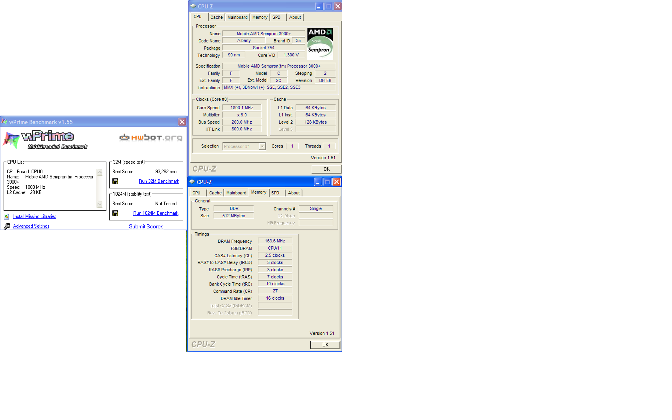
Task: Click the Level 2 cache 128 KBytes value
Action: 316,122
